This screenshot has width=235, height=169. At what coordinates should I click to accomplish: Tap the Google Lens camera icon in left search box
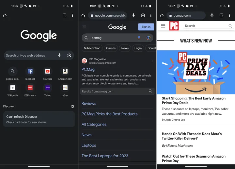point(69,56)
